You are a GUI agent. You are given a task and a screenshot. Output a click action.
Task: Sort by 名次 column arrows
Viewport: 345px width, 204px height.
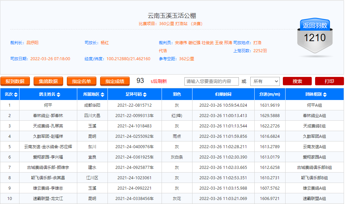pyautogui.click(x=16, y=95)
